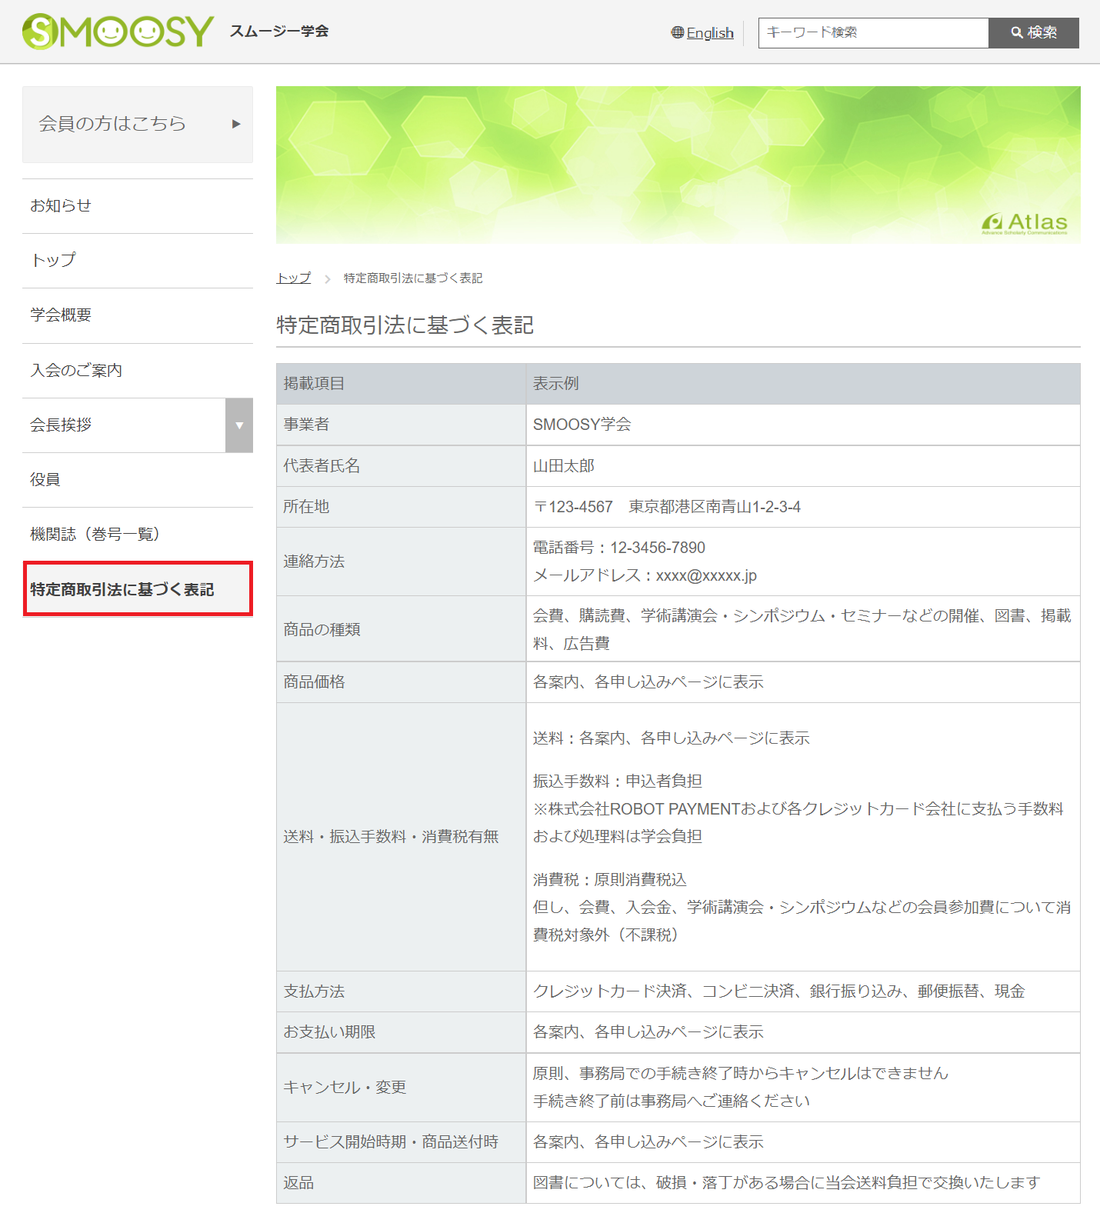Click the スムージー学会 site title text
The image size is (1100, 1223).
point(279,32)
